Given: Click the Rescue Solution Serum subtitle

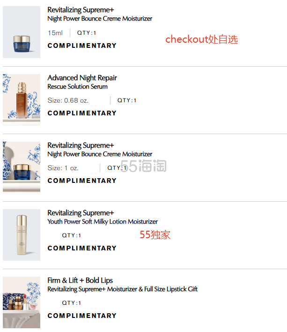Looking at the screenshot, I should coord(77,87).
